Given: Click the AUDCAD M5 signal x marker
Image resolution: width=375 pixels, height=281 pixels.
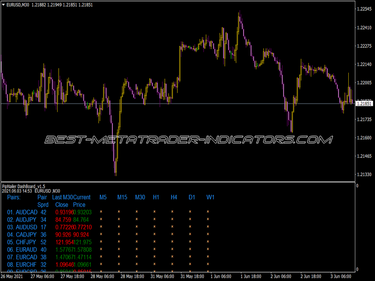Looking at the screenshot, I should [x=101, y=212].
